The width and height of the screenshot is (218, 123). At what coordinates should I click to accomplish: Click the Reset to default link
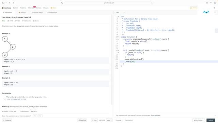coord(155,115)
